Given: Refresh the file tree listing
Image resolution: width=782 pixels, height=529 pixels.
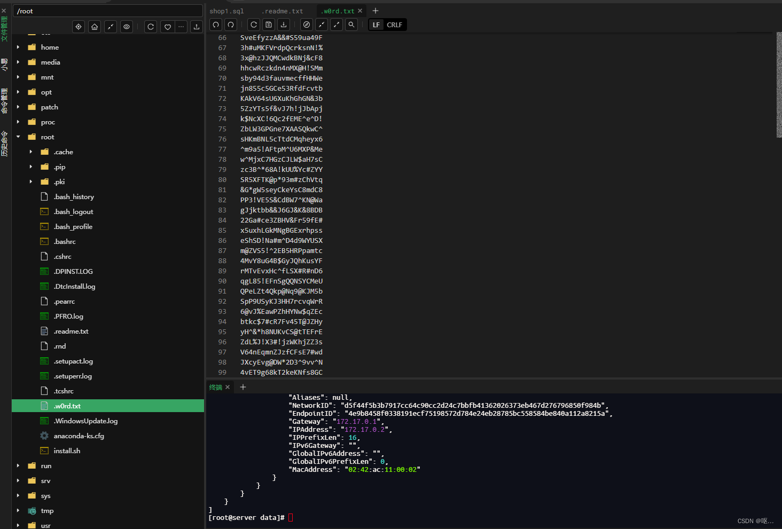Looking at the screenshot, I should tap(151, 27).
